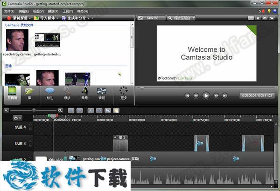Click the 录制屏幕 record screen button
Viewport: 280px width, 191px height.
click(17, 18)
